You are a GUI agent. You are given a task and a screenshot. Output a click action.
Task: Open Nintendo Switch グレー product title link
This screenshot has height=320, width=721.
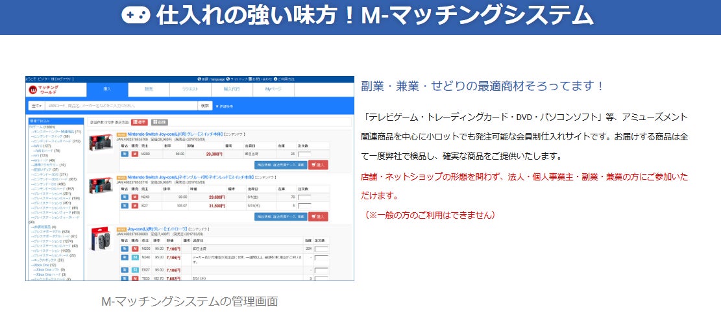pyautogui.click(x=175, y=134)
